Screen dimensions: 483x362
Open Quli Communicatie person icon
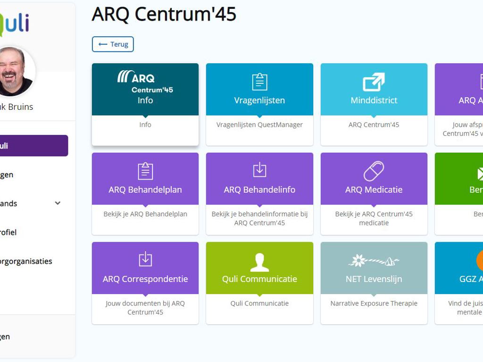pyautogui.click(x=259, y=262)
